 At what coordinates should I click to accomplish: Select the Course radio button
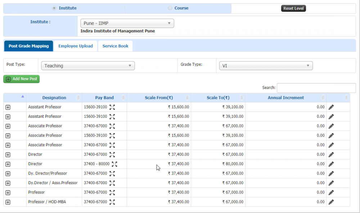click(x=170, y=8)
